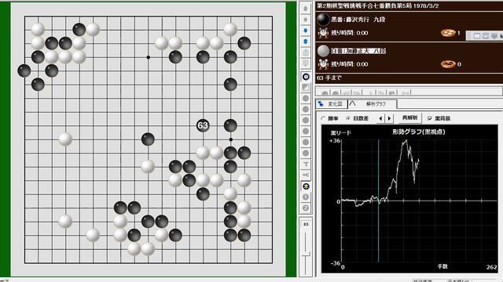Click white player's 残り時間: 0:00 text
The width and height of the screenshot is (503, 282).
click(x=349, y=64)
